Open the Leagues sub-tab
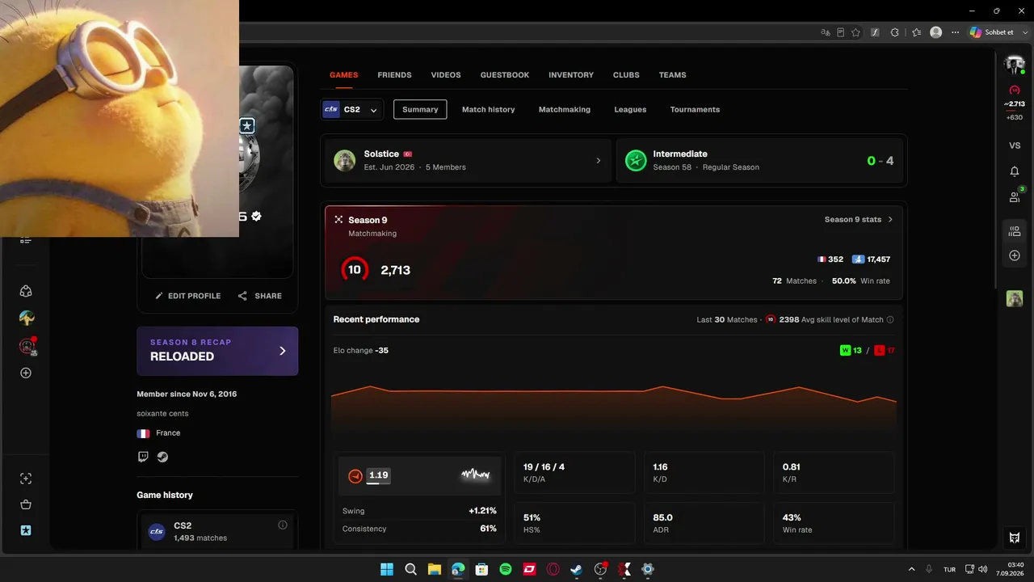 click(x=630, y=109)
